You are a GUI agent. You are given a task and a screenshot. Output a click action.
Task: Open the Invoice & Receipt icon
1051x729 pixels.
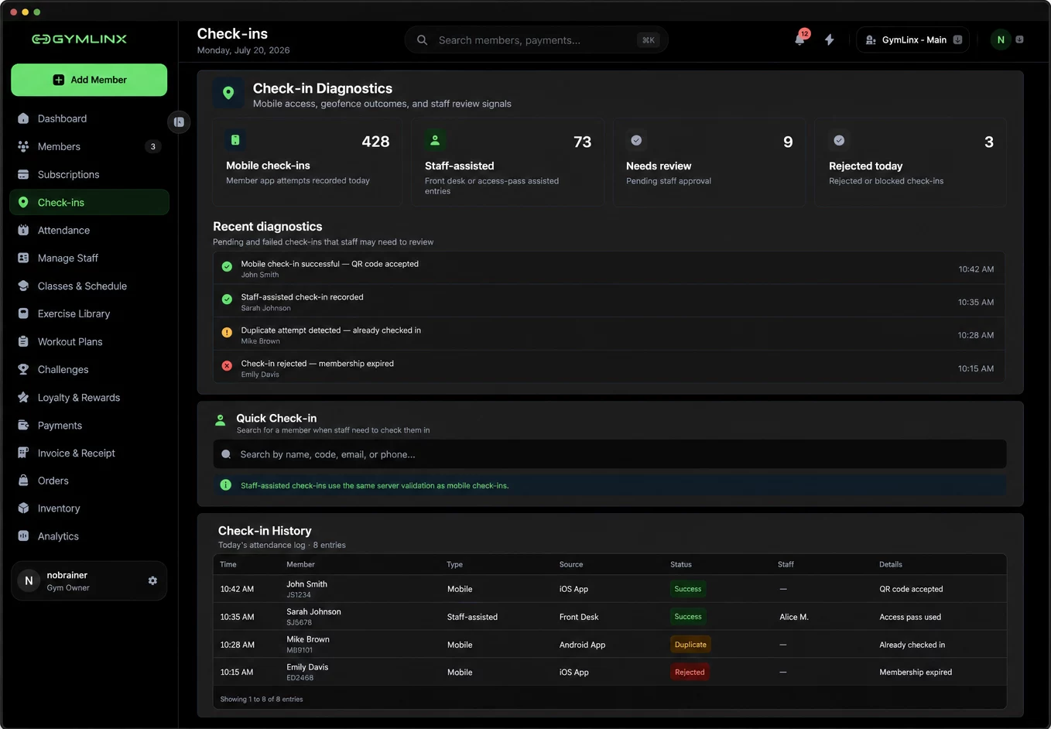pos(23,453)
